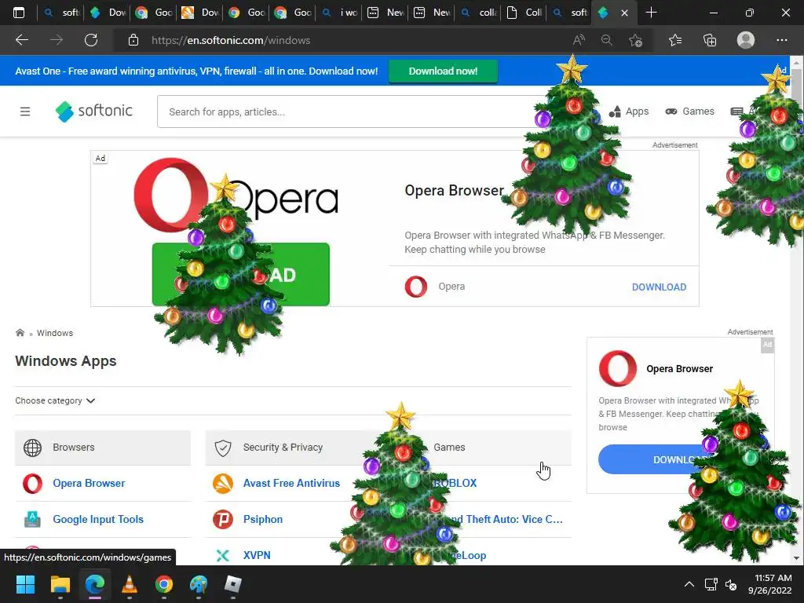
Task: Click the Avast Download now! button
Action: point(443,71)
